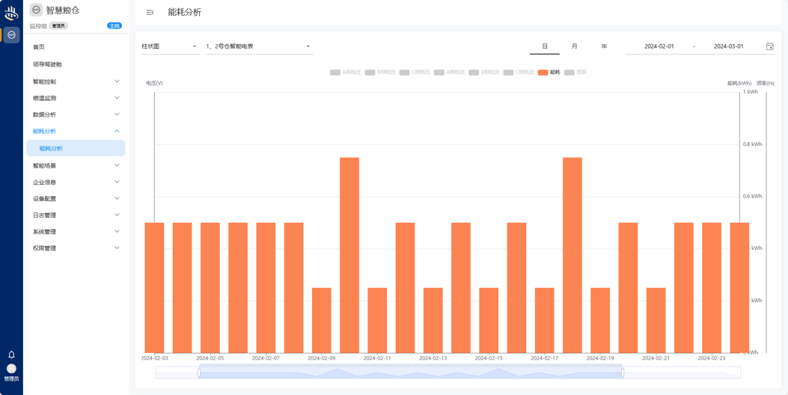Screen dimensions: 788x395
Task: Click the app logo in the navy bar
Action: coord(11,13)
